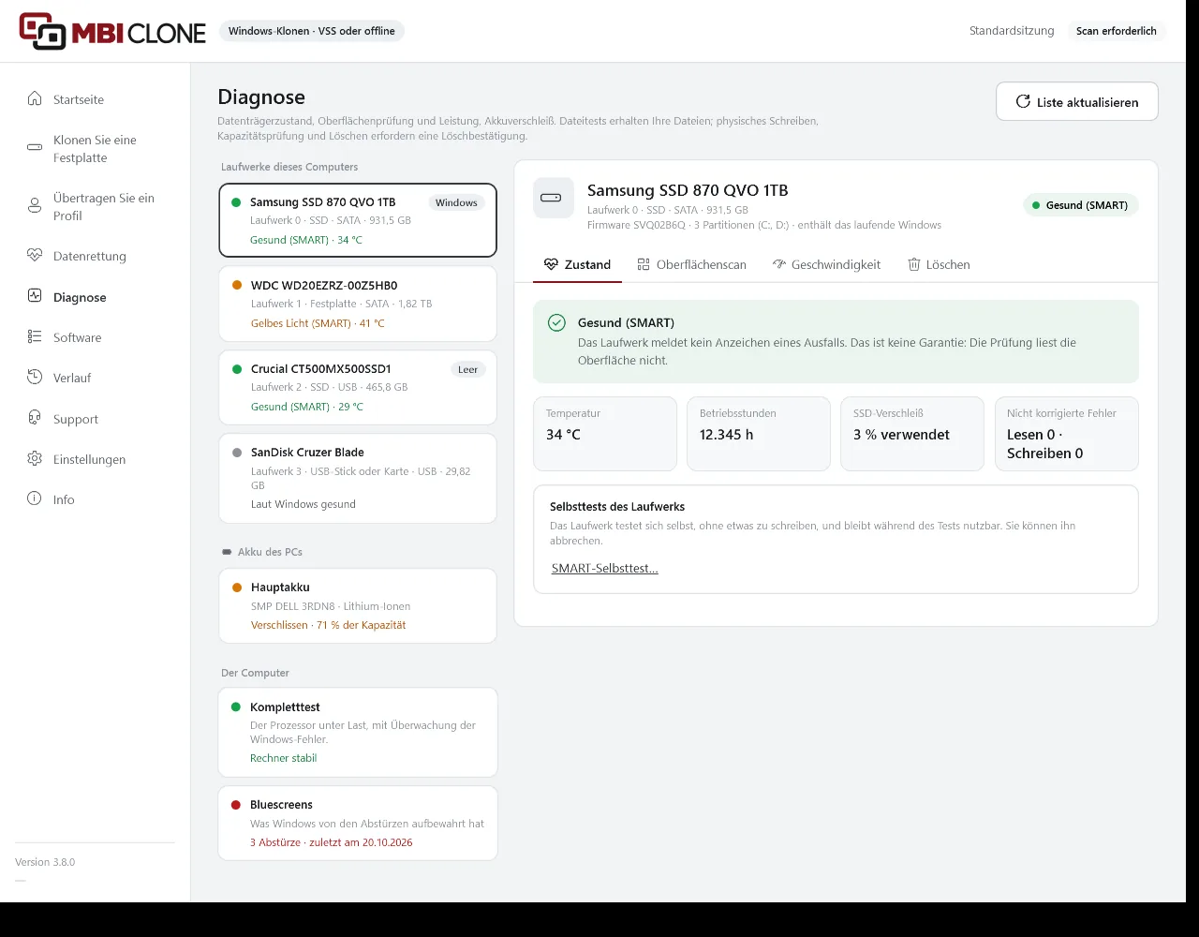Select the SanDisk Cruzer Blade drive
This screenshot has height=937, width=1199.
point(358,478)
